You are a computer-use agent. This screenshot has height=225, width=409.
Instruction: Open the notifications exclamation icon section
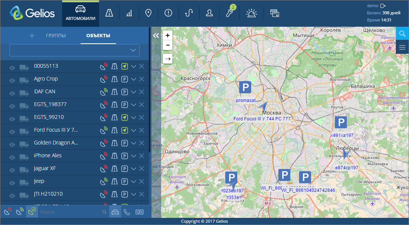(168, 14)
